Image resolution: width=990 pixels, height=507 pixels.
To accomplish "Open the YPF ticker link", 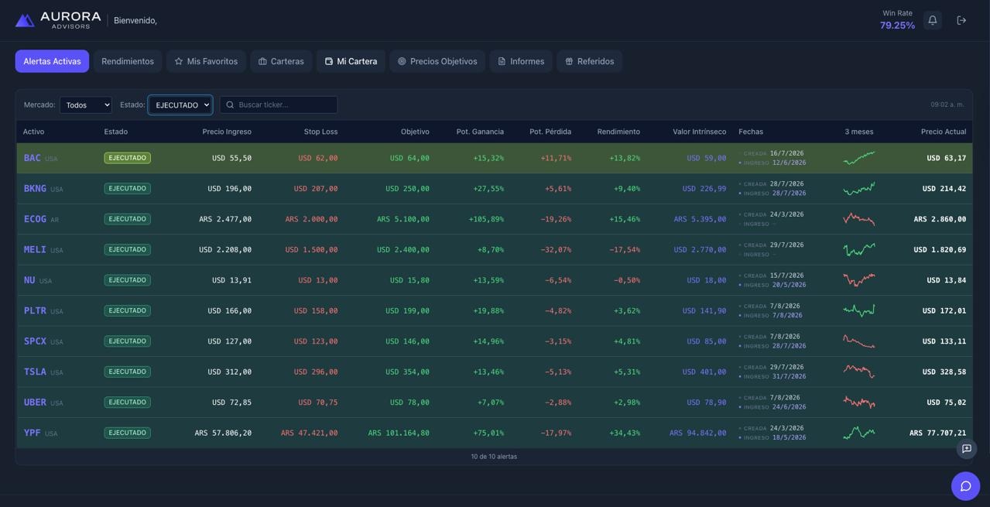I will 32,433.
